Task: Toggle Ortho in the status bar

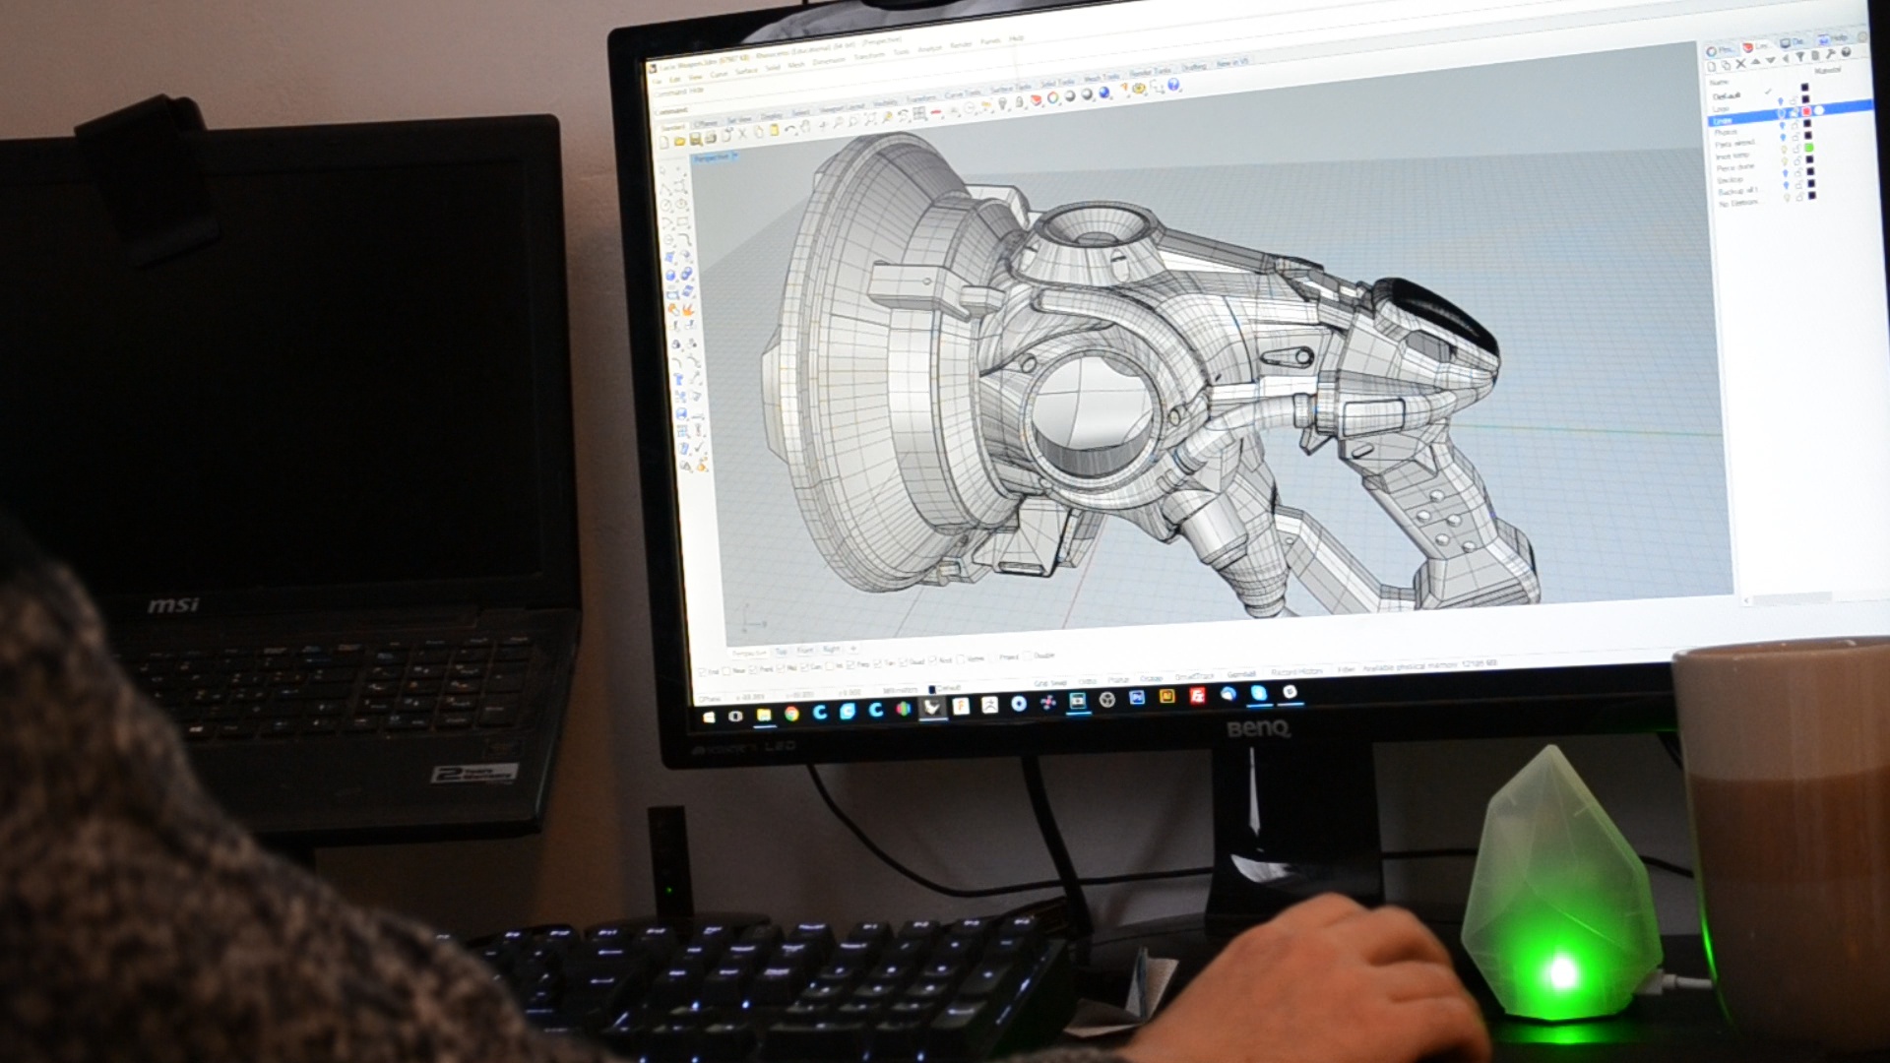Action: tap(1088, 681)
